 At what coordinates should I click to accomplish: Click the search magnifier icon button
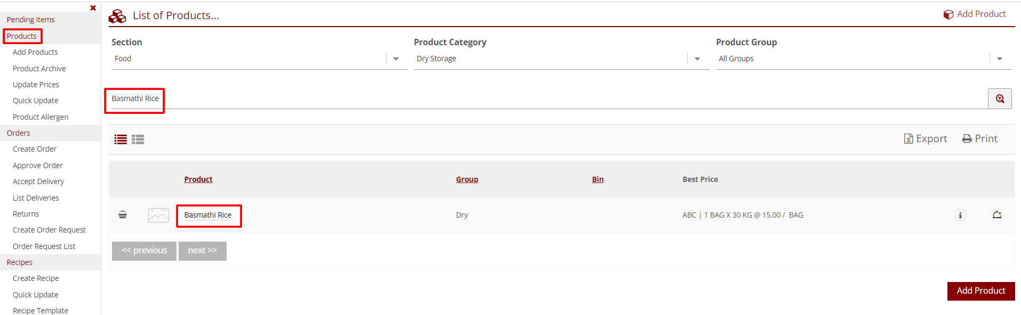pos(1000,99)
